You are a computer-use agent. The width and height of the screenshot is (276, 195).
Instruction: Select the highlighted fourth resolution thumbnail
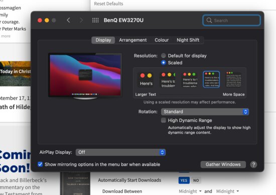pos(211,79)
